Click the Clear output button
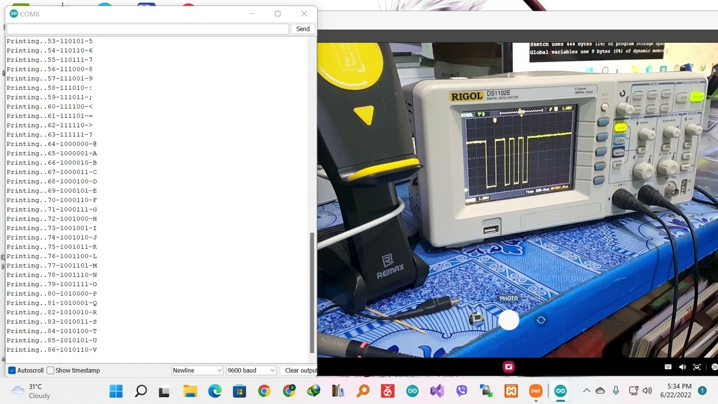 pos(300,370)
